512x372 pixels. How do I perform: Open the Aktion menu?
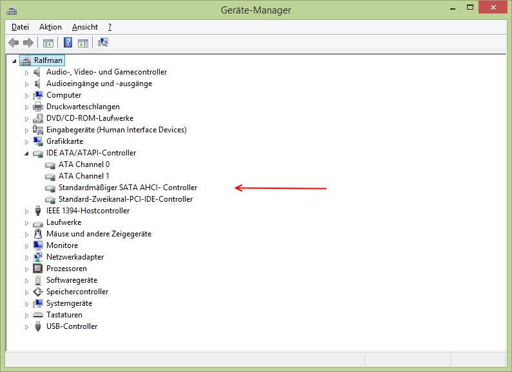(x=50, y=27)
